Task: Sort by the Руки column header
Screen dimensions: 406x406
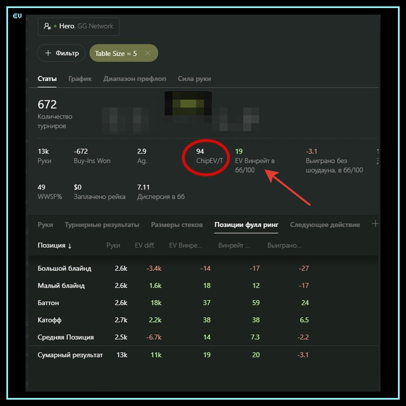Action: tap(114, 245)
